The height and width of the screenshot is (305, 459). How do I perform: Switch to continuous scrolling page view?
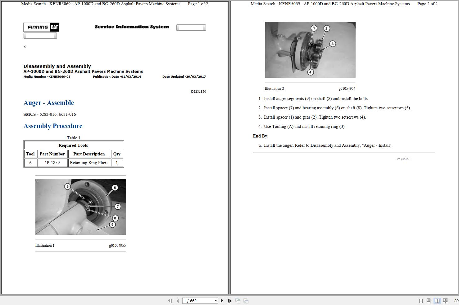tap(429, 301)
